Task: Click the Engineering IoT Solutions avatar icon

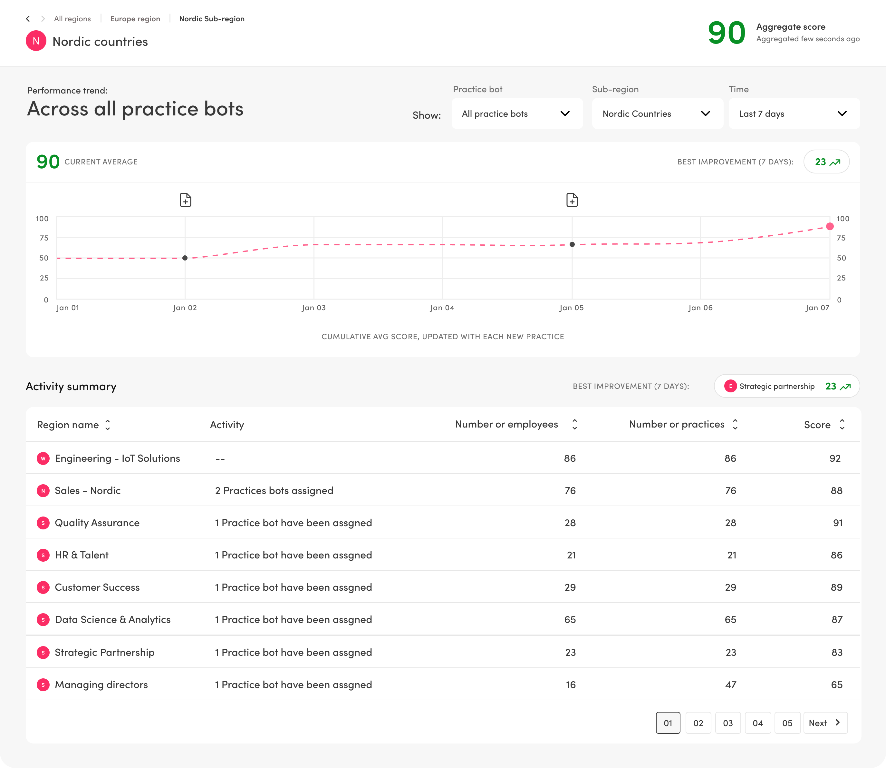Action: (43, 458)
